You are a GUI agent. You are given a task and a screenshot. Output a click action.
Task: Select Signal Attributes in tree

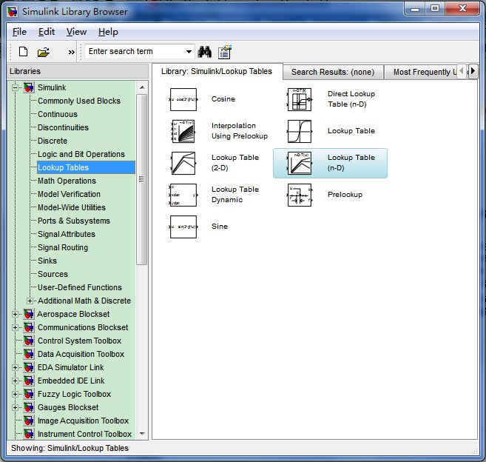coord(67,234)
